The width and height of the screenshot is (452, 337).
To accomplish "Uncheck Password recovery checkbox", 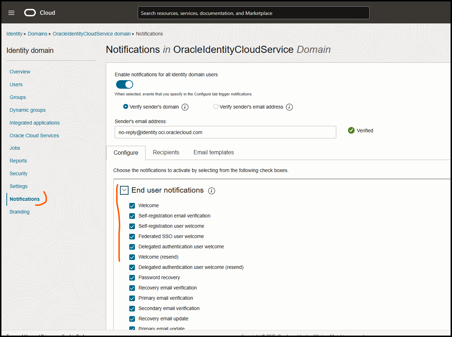I will 132,278.
